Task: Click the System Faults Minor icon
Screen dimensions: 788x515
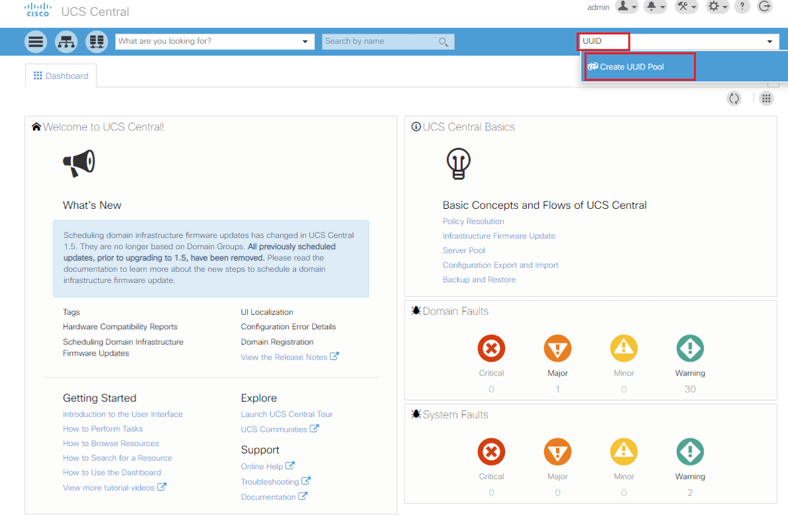Action: 623,452
